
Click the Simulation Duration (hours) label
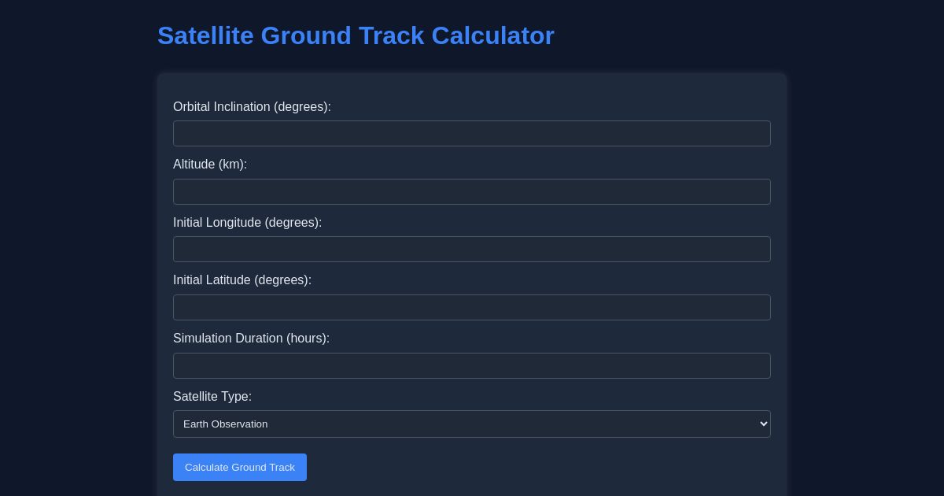(251, 339)
